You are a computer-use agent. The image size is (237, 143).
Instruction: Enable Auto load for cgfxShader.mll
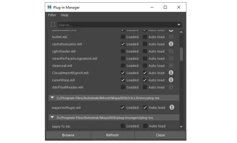(145, 51)
